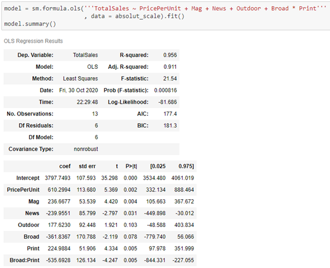This screenshot has height=268, width=330.
Task: Click Intercept upper bound 4061.019
Action: tap(183, 178)
